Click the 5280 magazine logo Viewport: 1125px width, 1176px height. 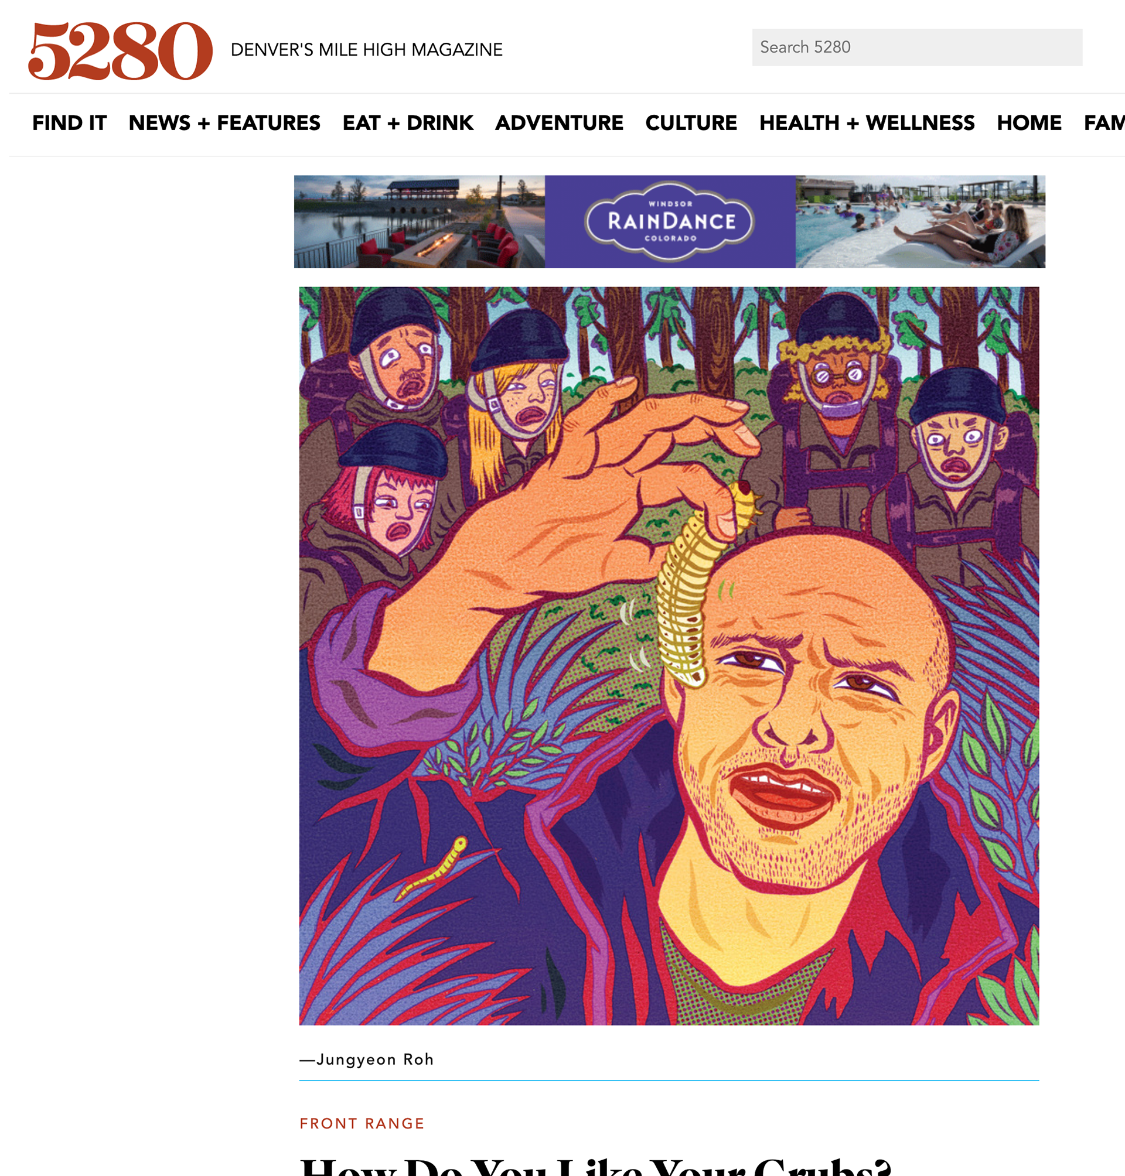pyautogui.click(x=121, y=50)
